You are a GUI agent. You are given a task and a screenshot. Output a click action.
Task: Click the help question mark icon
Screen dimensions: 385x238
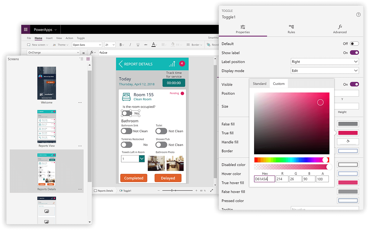pyautogui.click(x=358, y=15)
